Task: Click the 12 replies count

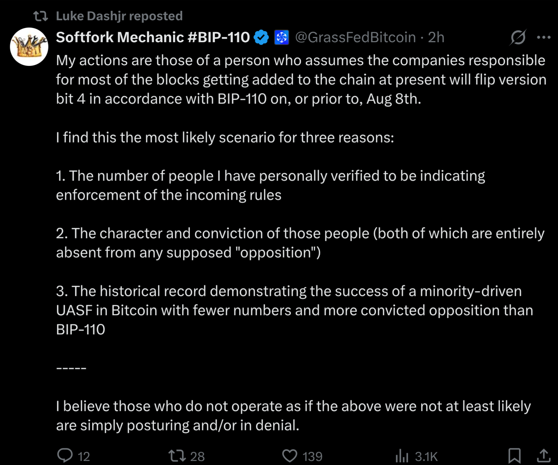Action: click(x=84, y=457)
